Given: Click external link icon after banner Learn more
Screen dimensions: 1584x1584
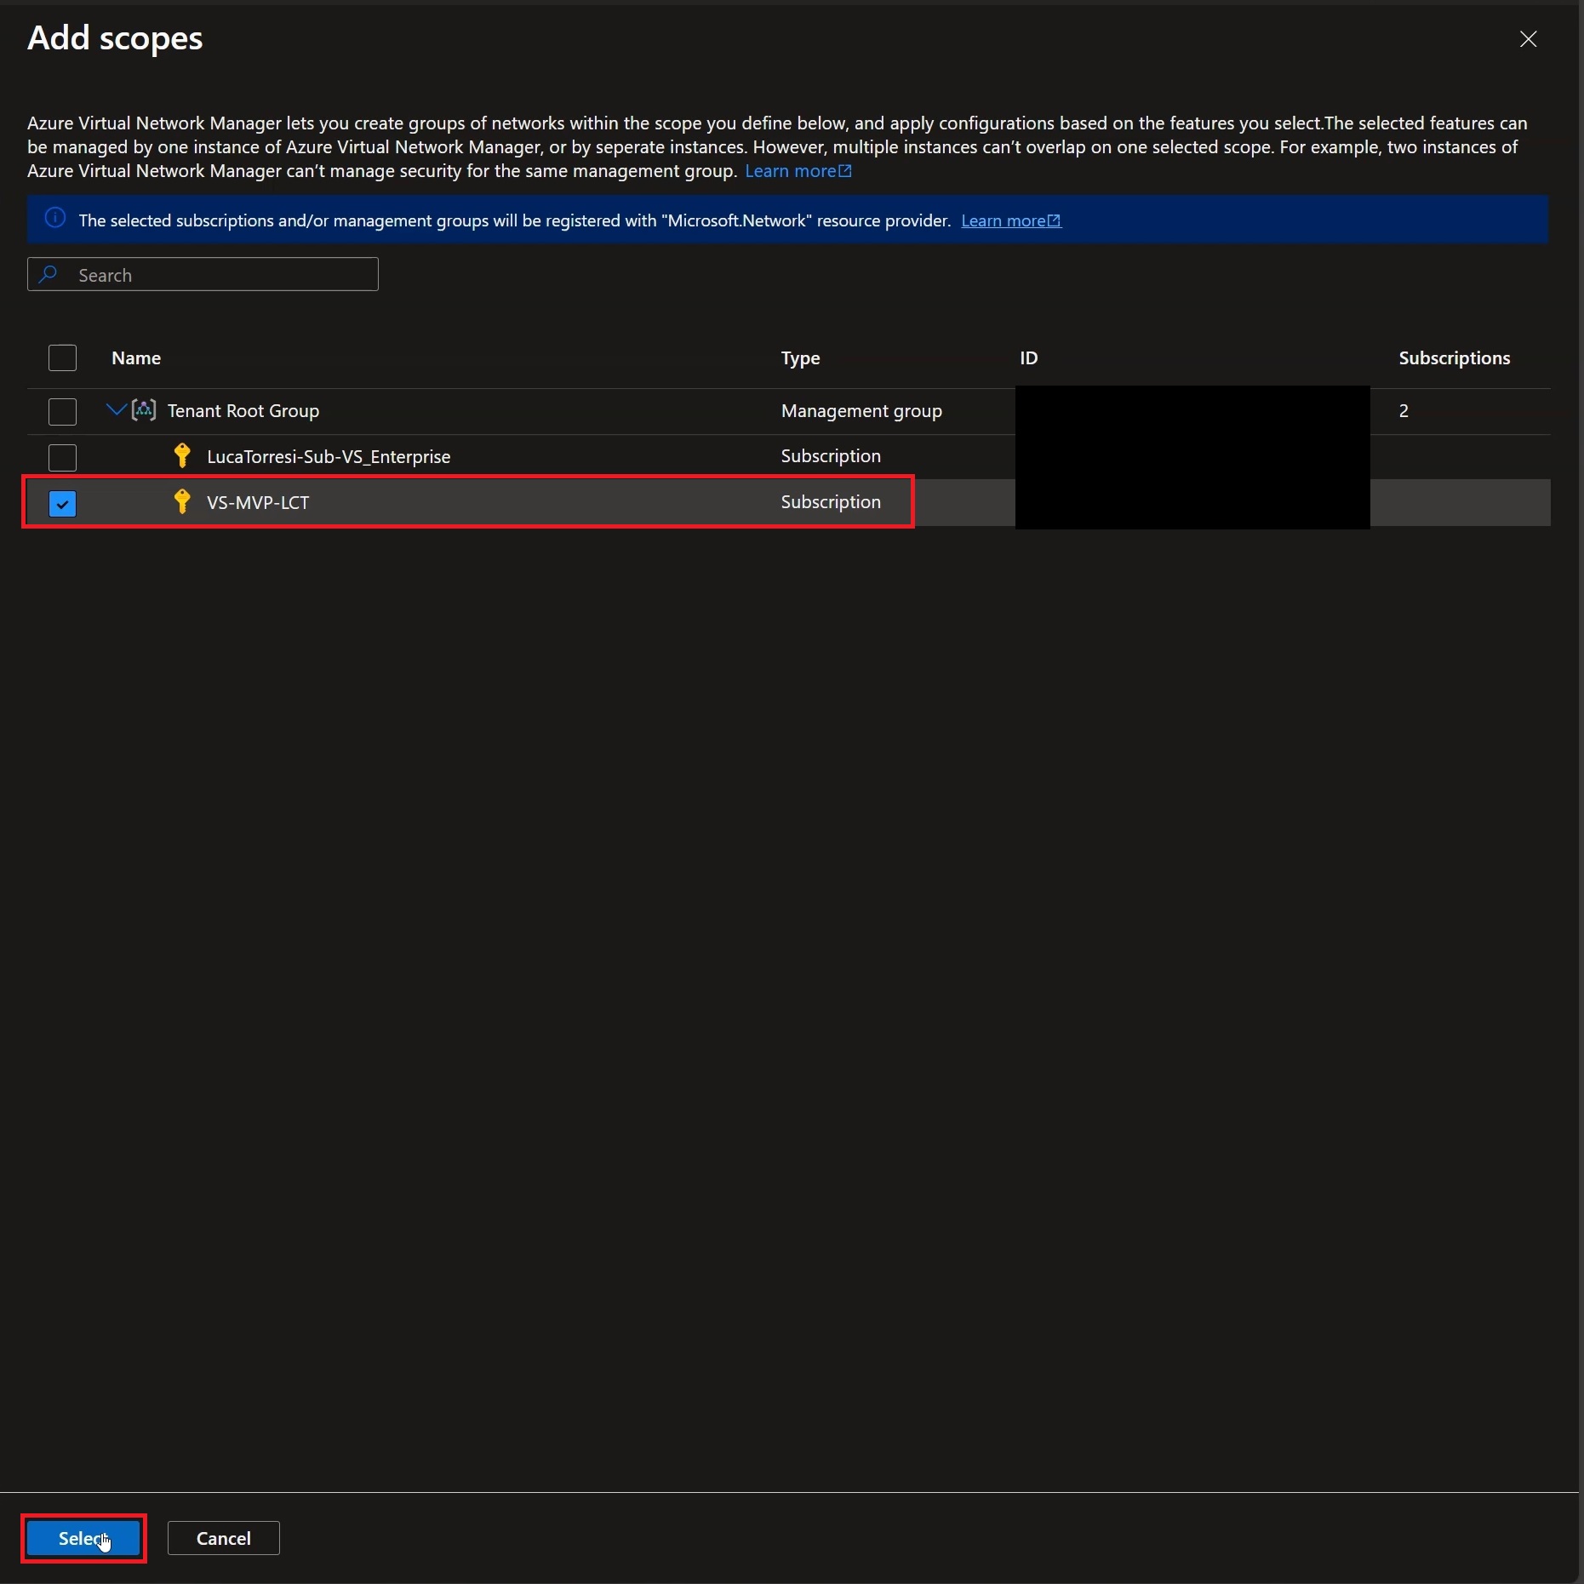Looking at the screenshot, I should pos(1055,220).
